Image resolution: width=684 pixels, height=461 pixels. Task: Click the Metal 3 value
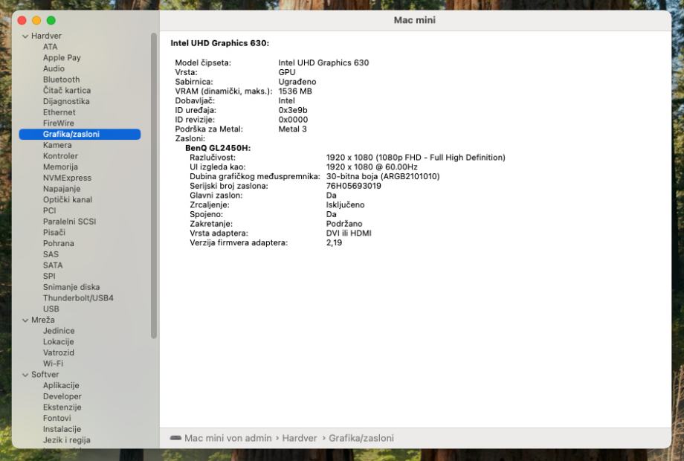click(292, 129)
